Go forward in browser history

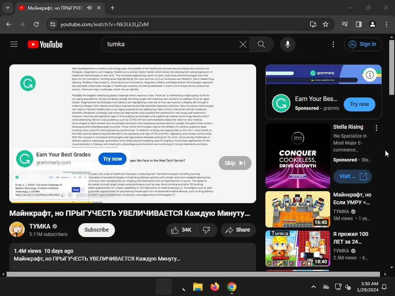click(22, 24)
